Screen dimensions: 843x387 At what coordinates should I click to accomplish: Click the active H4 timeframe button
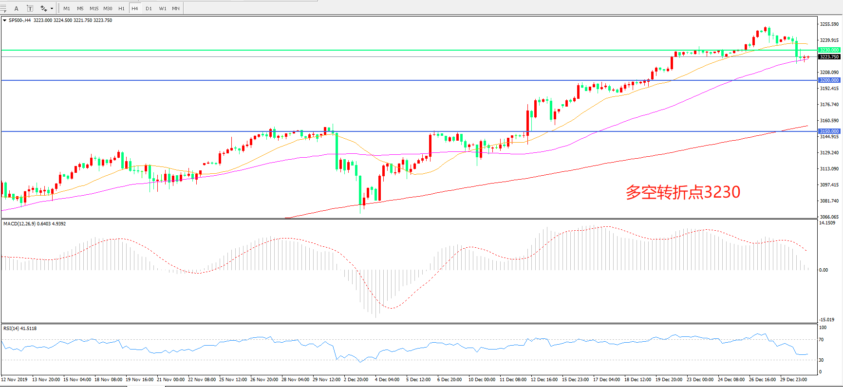tap(135, 8)
